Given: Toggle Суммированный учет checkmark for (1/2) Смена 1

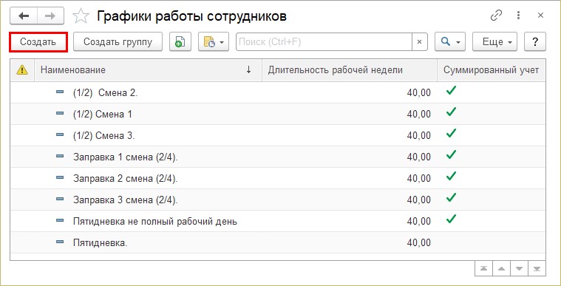Looking at the screenshot, I should point(451,112).
